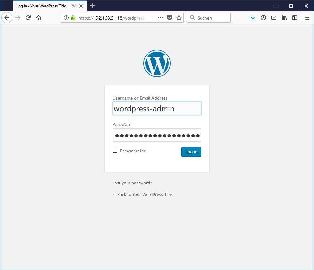Click the forward navigation arrow

pos(18,18)
